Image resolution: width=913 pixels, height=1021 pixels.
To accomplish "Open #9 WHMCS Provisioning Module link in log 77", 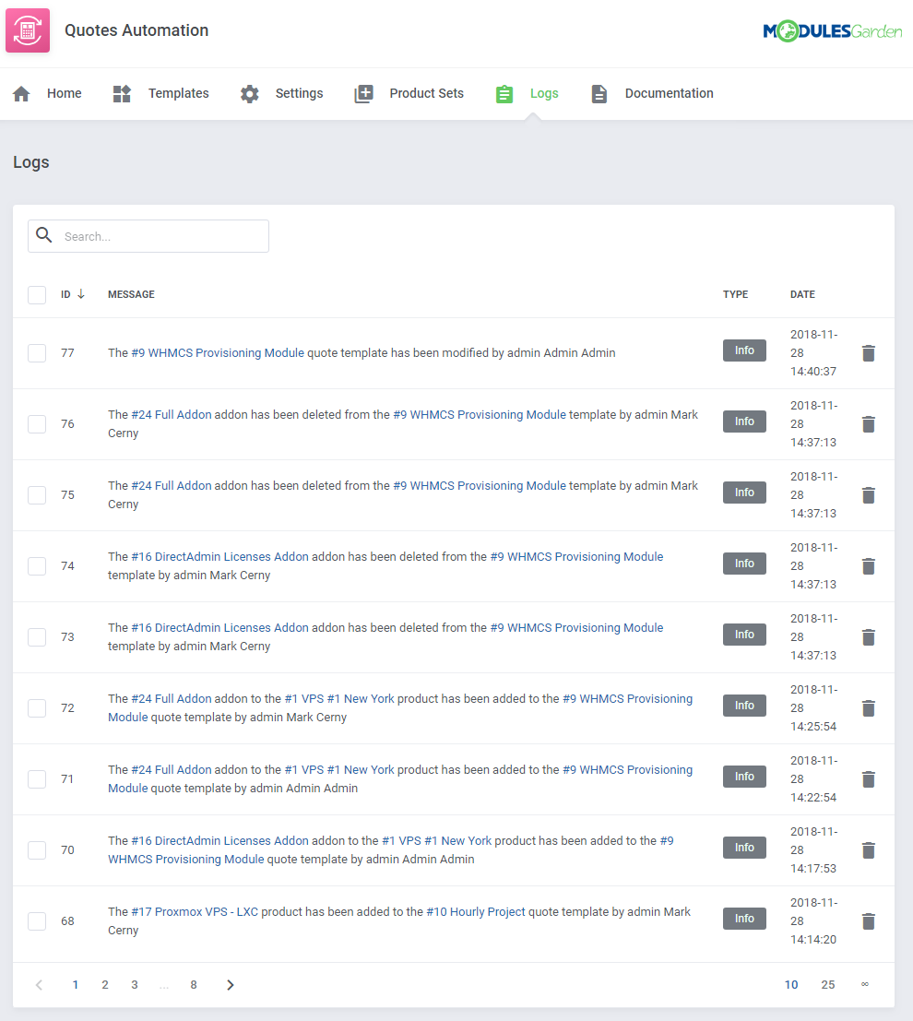I will point(218,353).
